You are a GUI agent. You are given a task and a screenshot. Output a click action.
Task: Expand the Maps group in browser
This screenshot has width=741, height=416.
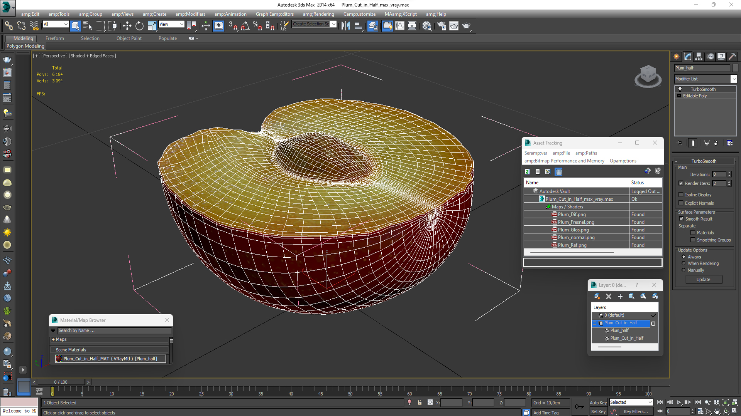pyautogui.click(x=53, y=339)
